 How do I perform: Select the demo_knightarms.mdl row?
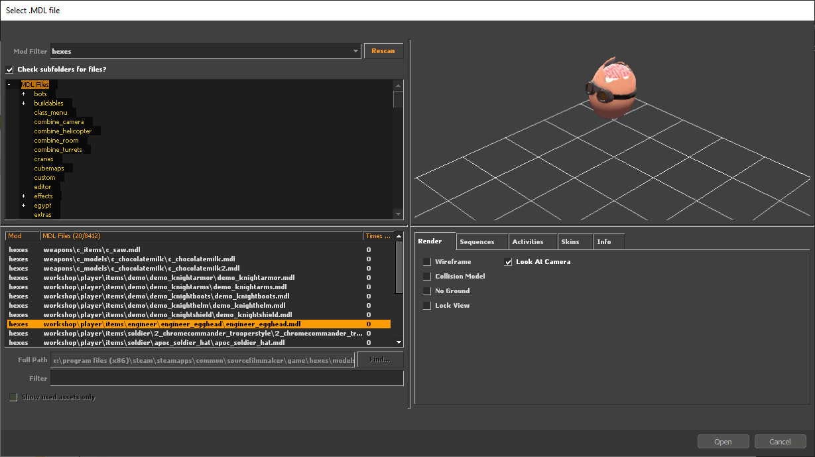[x=199, y=287]
